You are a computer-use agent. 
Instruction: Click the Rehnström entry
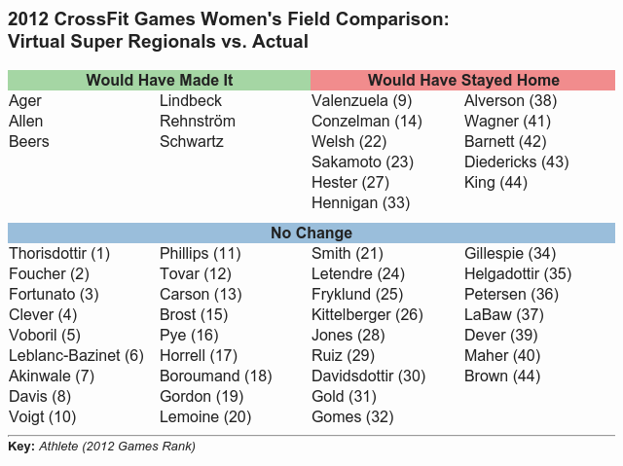tap(198, 122)
